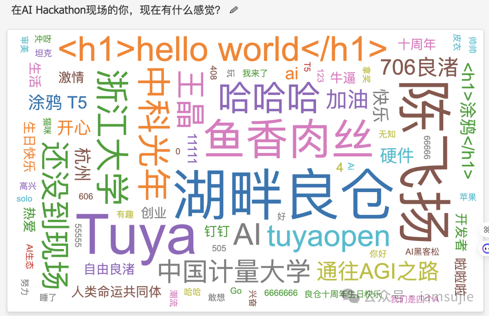This screenshot has height=316, width=489.
Task: Click the pink vertical "王晶" name
Action: (190, 99)
